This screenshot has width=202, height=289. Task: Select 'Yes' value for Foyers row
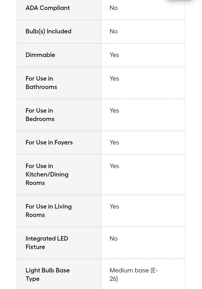(114, 142)
